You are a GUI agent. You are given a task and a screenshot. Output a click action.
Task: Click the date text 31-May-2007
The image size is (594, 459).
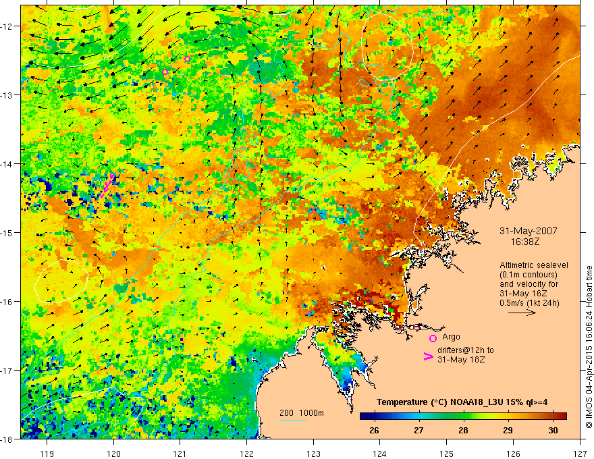pyautogui.click(x=528, y=231)
